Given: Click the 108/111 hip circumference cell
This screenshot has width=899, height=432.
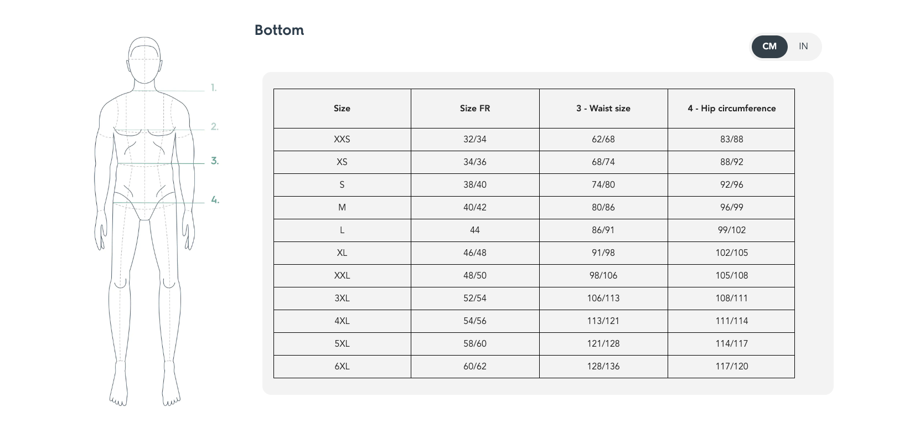Looking at the screenshot, I should [731, 298].
